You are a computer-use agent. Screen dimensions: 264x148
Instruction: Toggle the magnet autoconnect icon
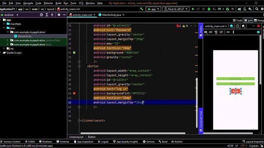click(x=216, y=32)
